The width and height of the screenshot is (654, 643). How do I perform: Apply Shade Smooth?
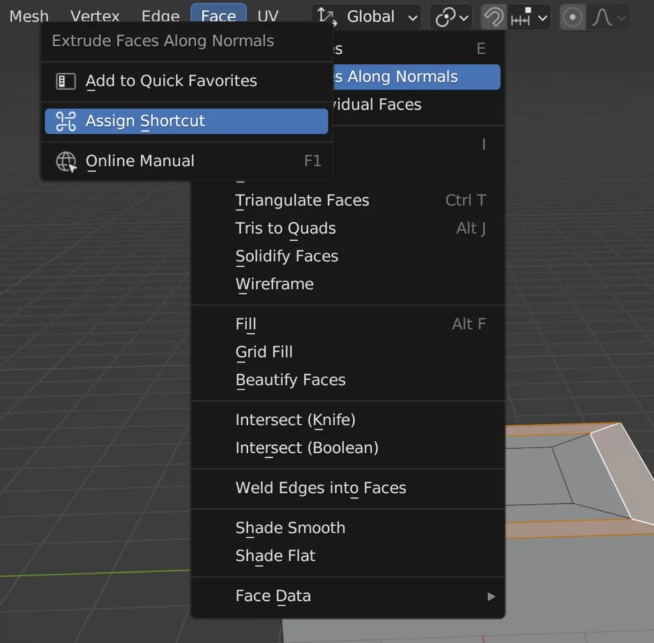348,528
